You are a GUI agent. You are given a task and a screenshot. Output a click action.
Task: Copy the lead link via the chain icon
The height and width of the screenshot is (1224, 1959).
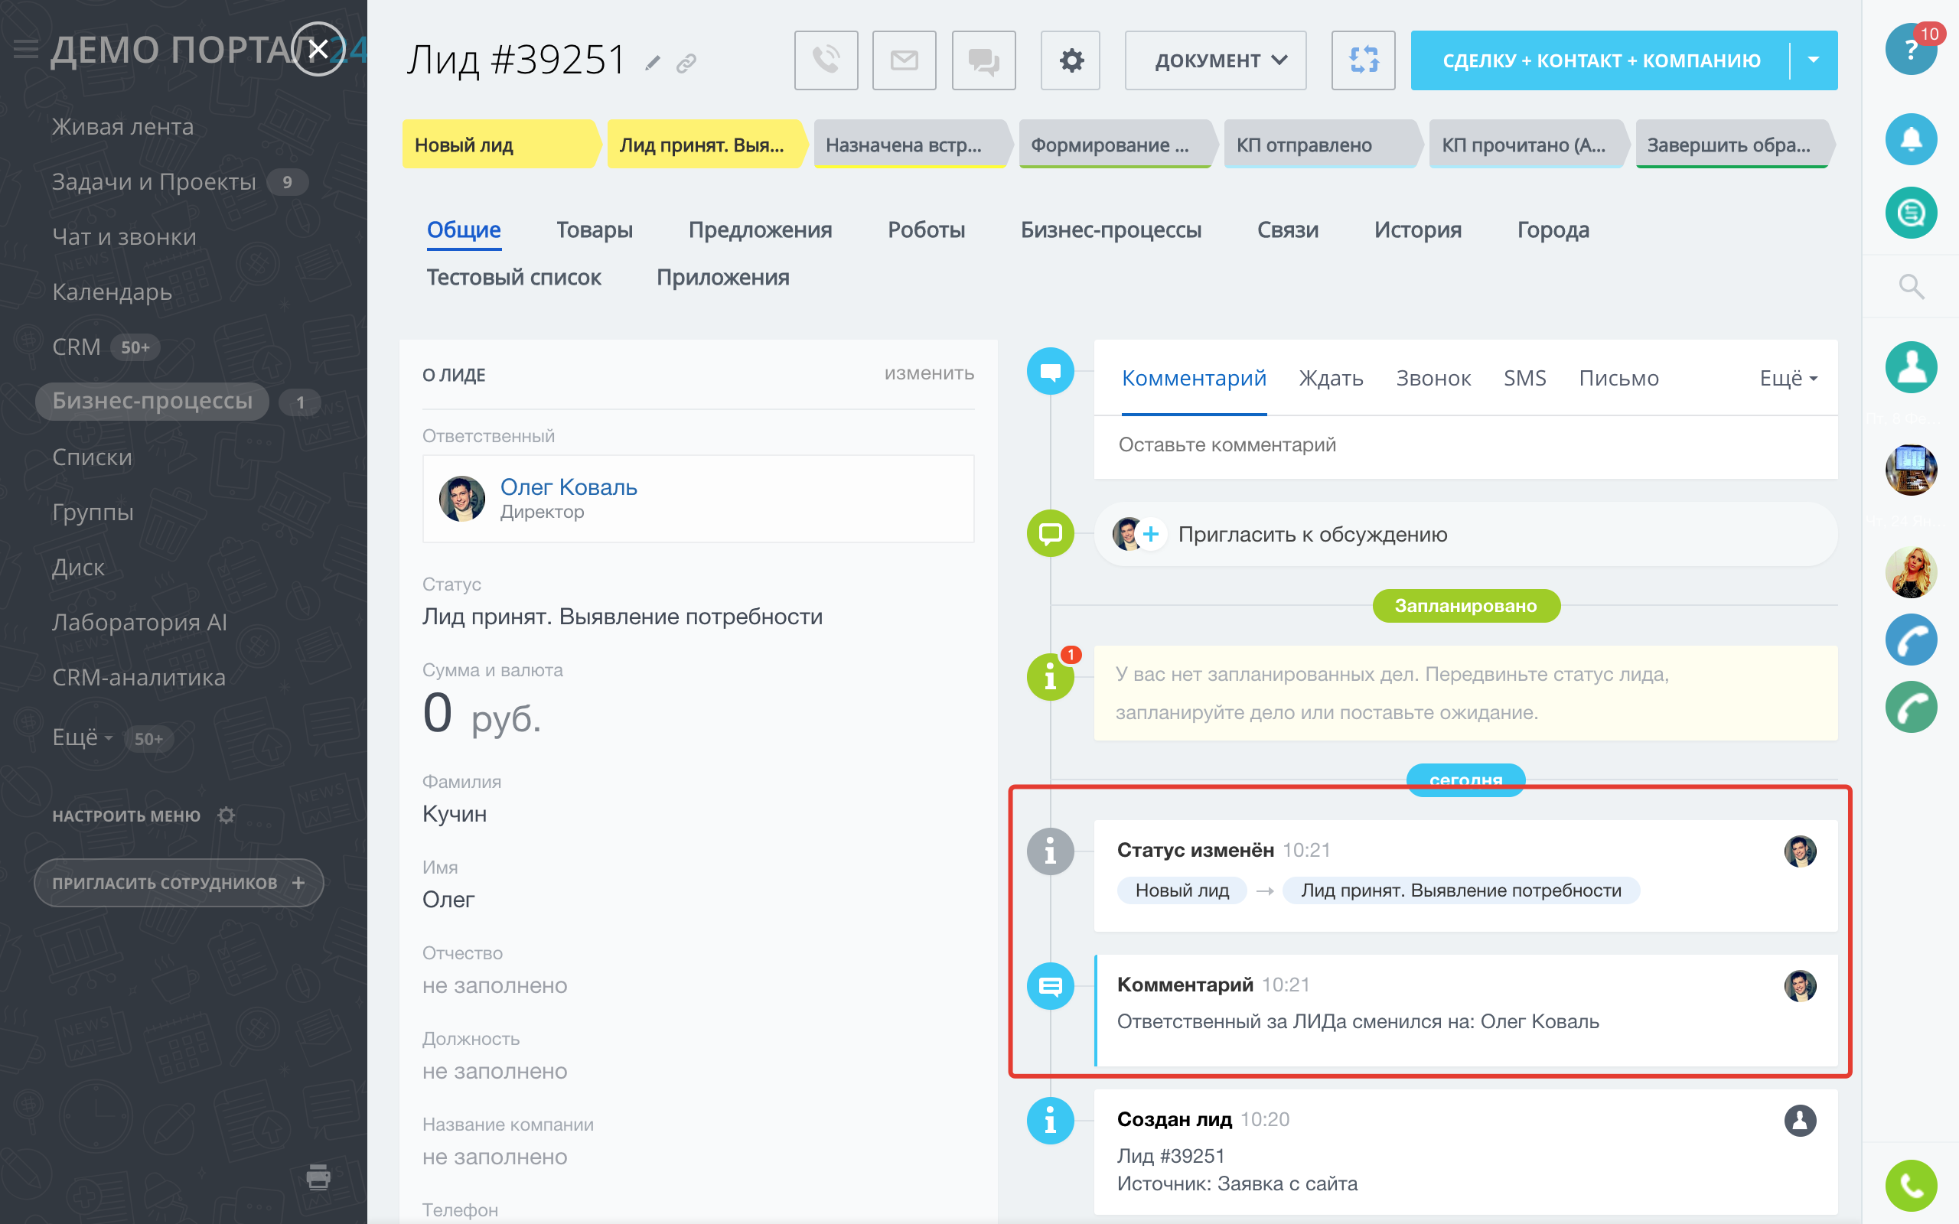686,63
